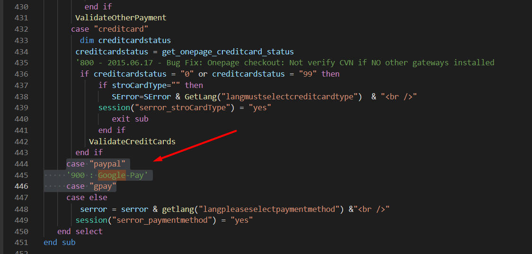This screenshot has height=254, width=532.
Task: Click line number 437 in the gutter
Action: 21,85
